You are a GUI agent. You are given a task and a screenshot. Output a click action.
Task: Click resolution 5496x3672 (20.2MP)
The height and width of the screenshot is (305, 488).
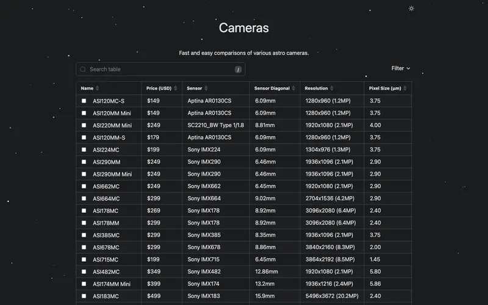click(x=332, y=296)
